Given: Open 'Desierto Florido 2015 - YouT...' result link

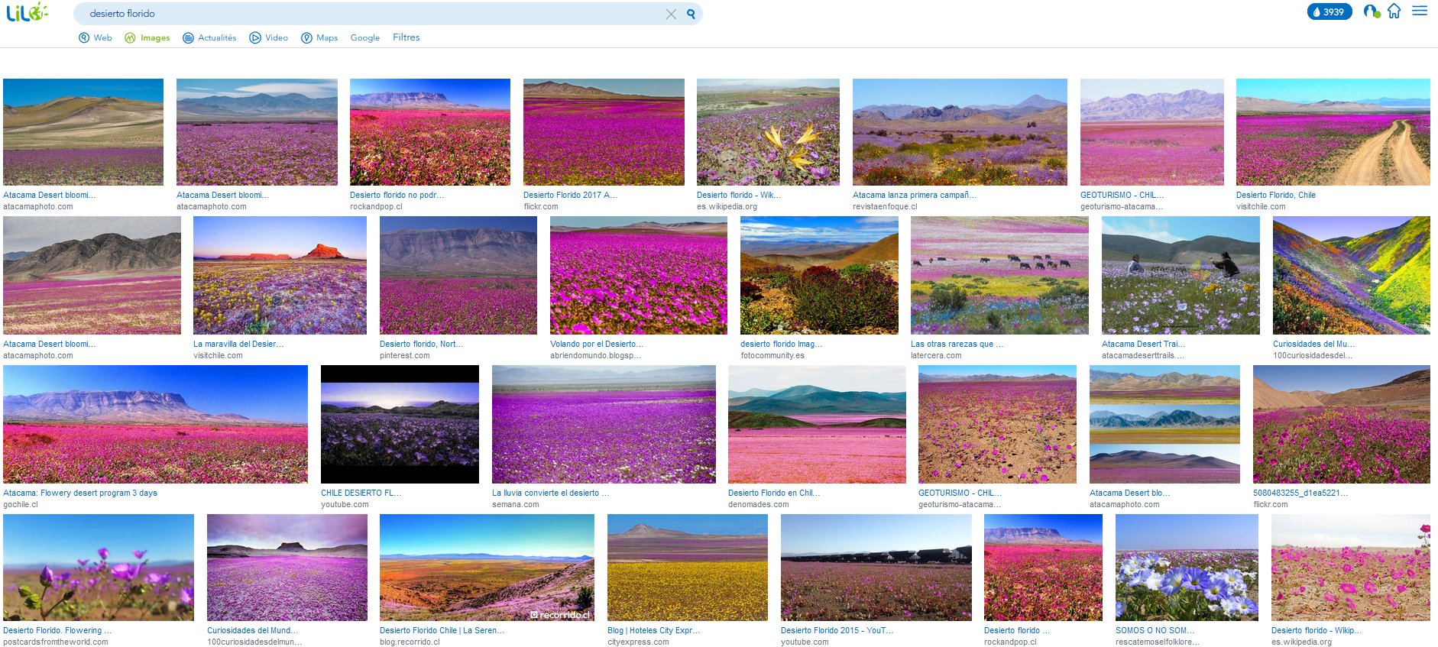Looking at the screenshot, I should 837,630.
